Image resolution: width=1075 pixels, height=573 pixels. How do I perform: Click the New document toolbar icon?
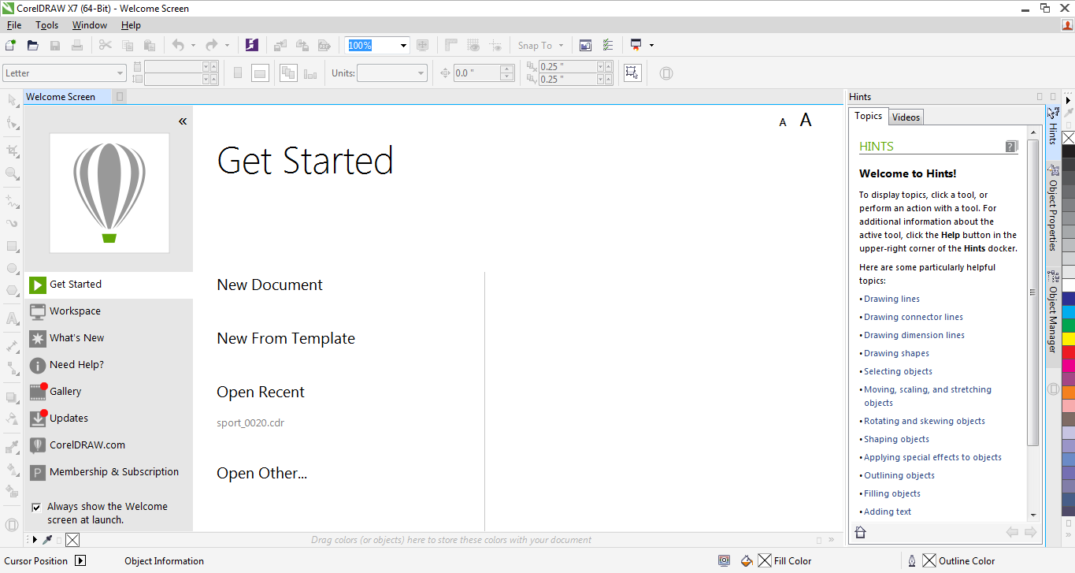point(11,45)
